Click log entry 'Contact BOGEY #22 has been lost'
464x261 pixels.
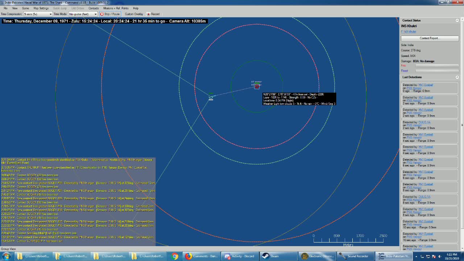coord(29,175)
